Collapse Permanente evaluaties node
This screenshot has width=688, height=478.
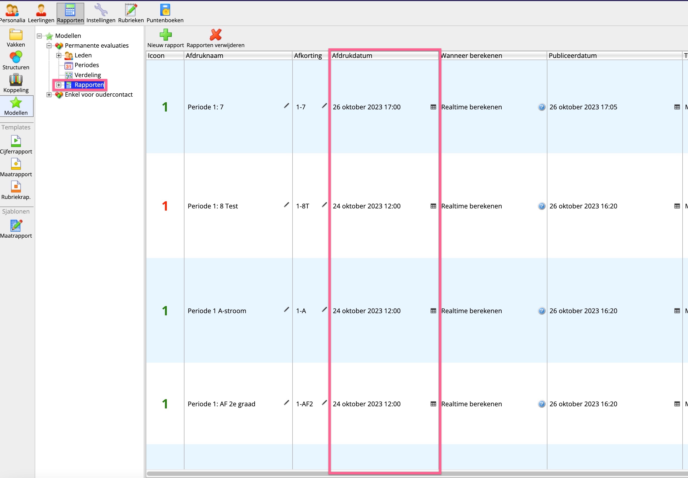49,46
